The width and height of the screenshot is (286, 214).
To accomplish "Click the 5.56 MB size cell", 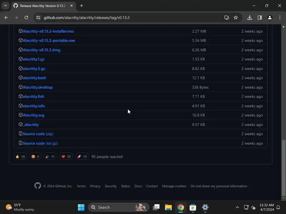I will pos(199,41).
